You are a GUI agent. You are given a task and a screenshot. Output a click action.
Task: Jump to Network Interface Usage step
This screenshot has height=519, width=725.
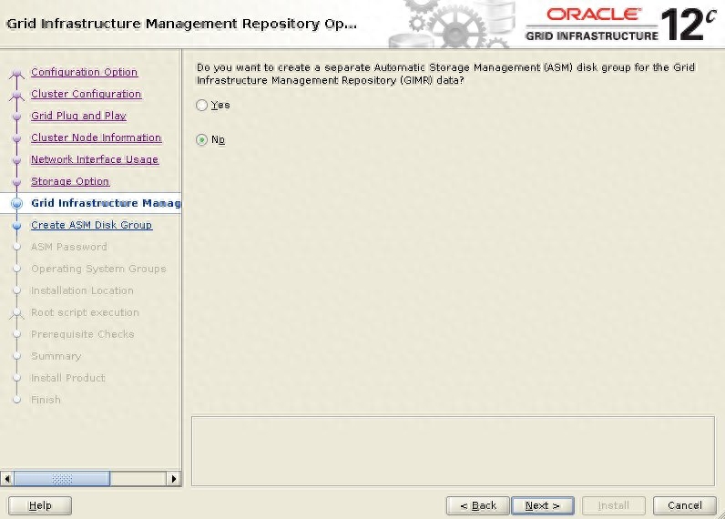pos(94,159)
